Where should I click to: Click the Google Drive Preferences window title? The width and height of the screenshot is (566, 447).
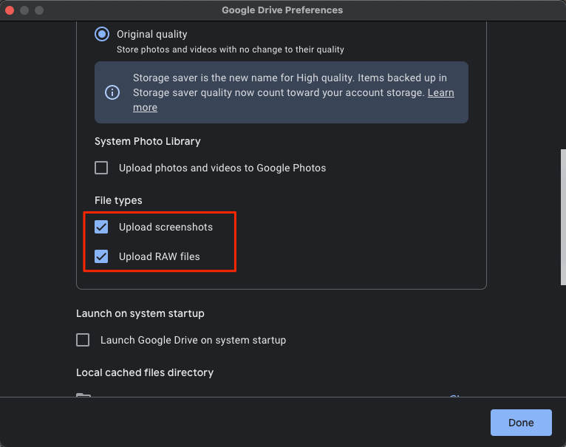tap(282, 10)
